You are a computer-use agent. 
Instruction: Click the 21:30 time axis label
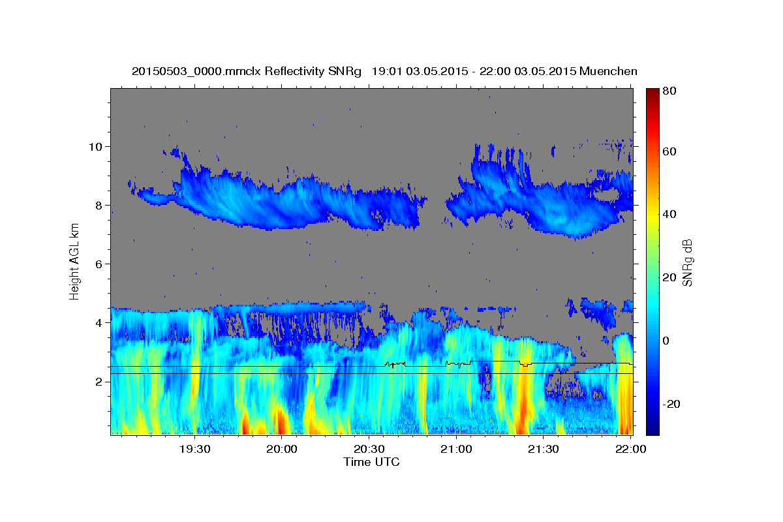point(544,449)
